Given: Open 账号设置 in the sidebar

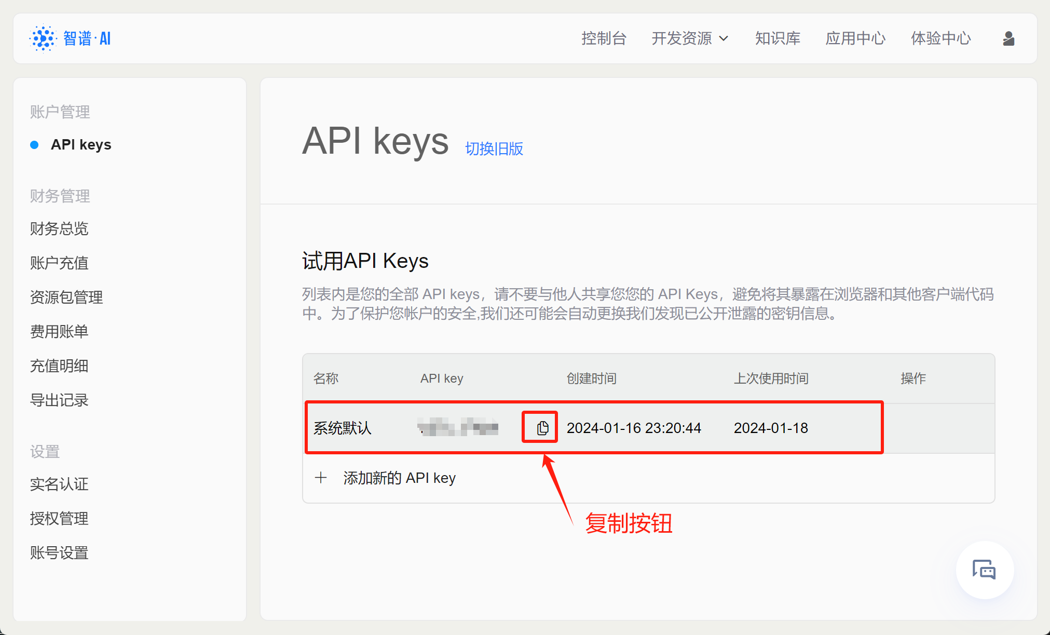Looking at the screenshot, I should pyautogui.click(x=59, y=552).
